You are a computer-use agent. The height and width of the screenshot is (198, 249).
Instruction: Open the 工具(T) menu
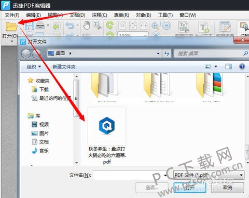coord(165,15)
